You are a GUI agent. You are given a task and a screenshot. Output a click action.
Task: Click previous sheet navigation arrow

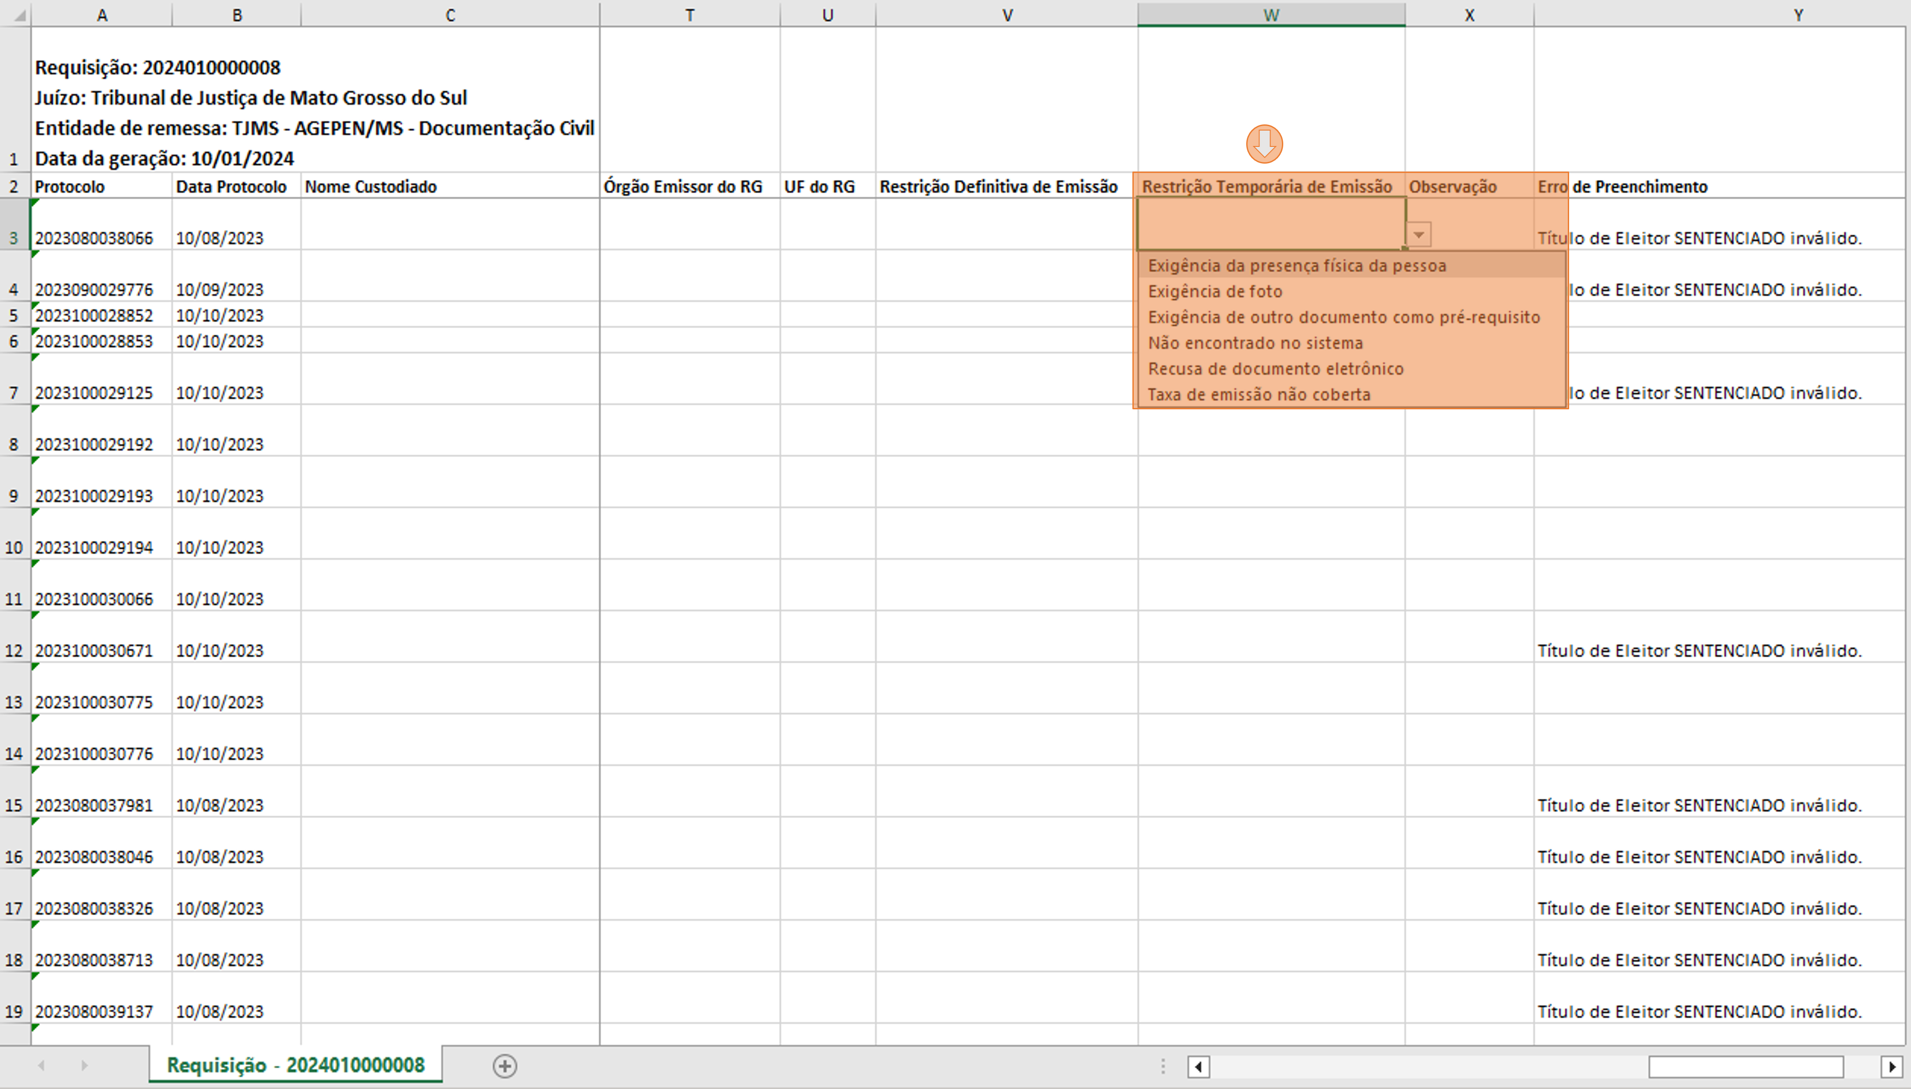(42, 1065)
